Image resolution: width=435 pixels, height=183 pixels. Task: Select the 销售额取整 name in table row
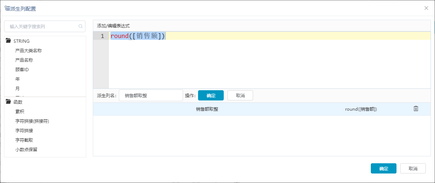pos(207,109)
